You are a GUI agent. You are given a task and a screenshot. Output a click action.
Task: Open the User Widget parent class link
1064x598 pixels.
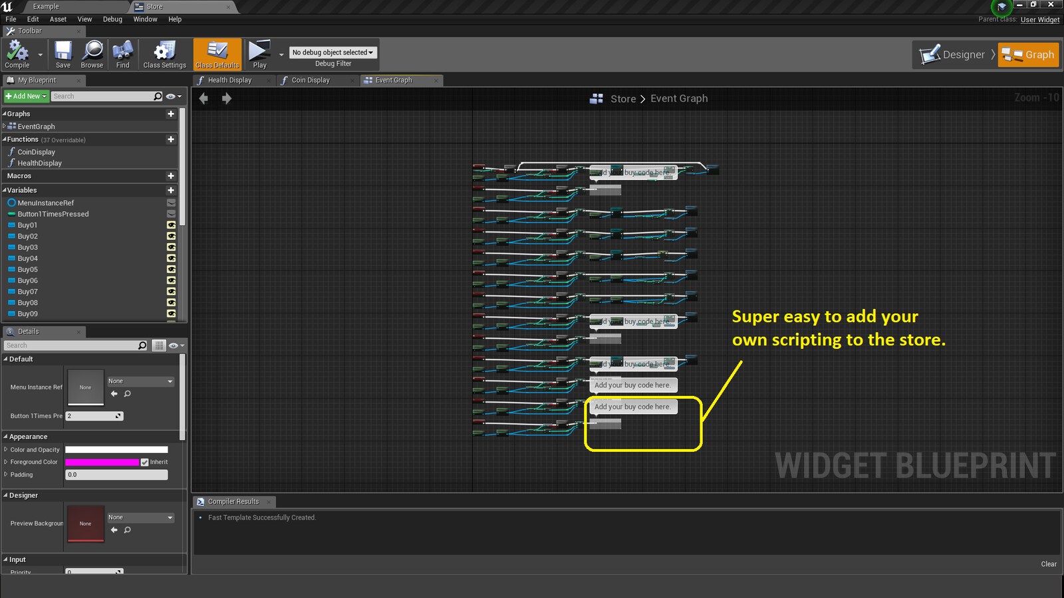[1039, 20]
